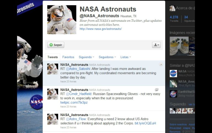Viewport: 212px width, 133px height.
Task: Expand first tweet with arrow icon
Action: 161,64
